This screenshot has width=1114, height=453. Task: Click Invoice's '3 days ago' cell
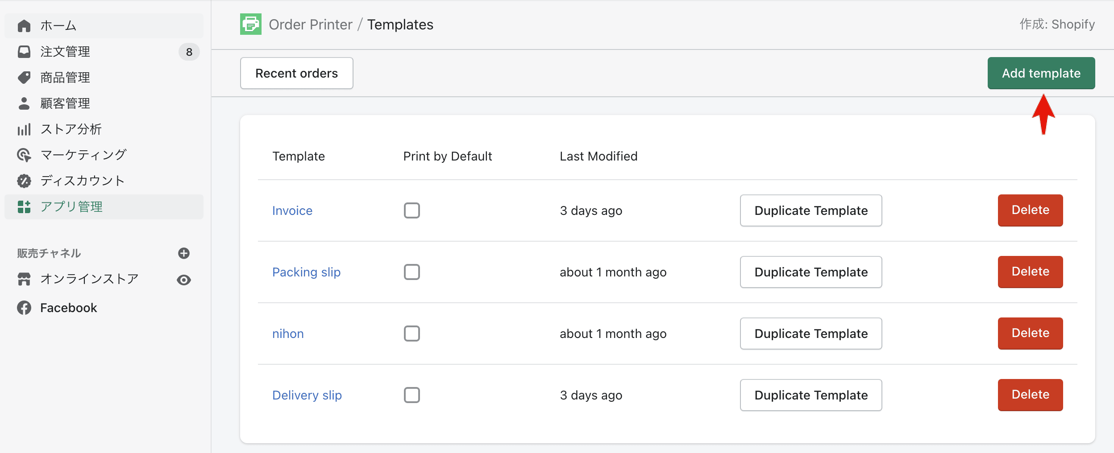(x=591, y=210)
